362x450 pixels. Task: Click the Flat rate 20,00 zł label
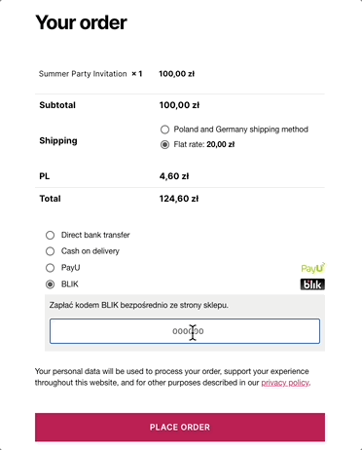tap(204, 144)
